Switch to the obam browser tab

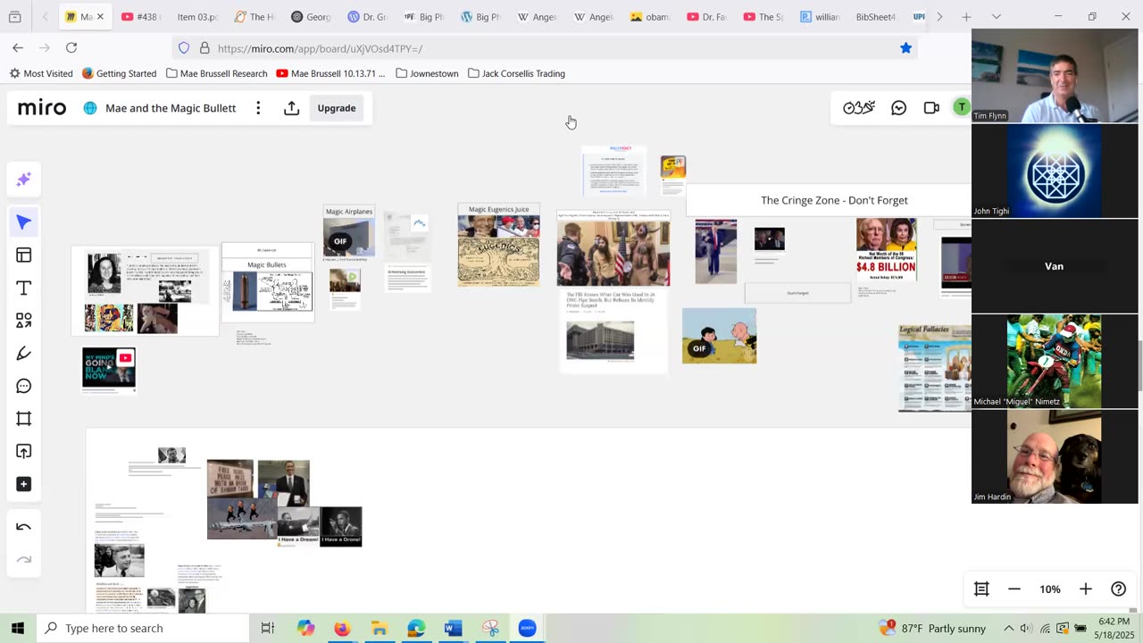click(650, 17)
